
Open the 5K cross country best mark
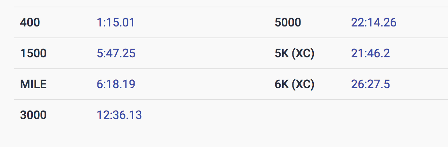coord(370,54)
